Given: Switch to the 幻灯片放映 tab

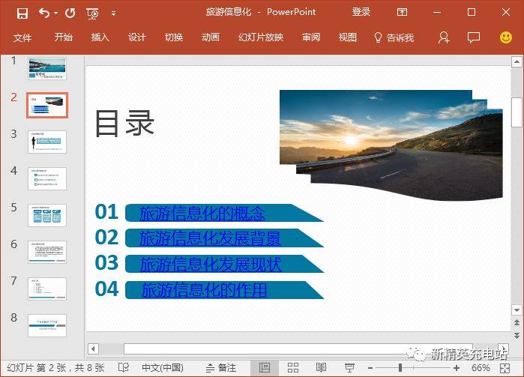Looking at the screenshot, I should pyautogui.click(x=261, y=37).
